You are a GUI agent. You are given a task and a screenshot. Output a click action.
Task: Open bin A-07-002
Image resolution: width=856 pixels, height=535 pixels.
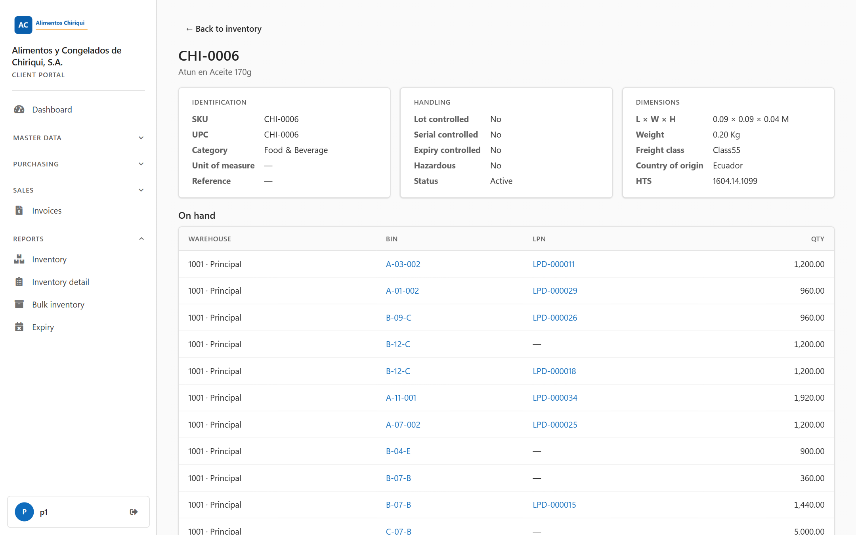tap(403, 424)
